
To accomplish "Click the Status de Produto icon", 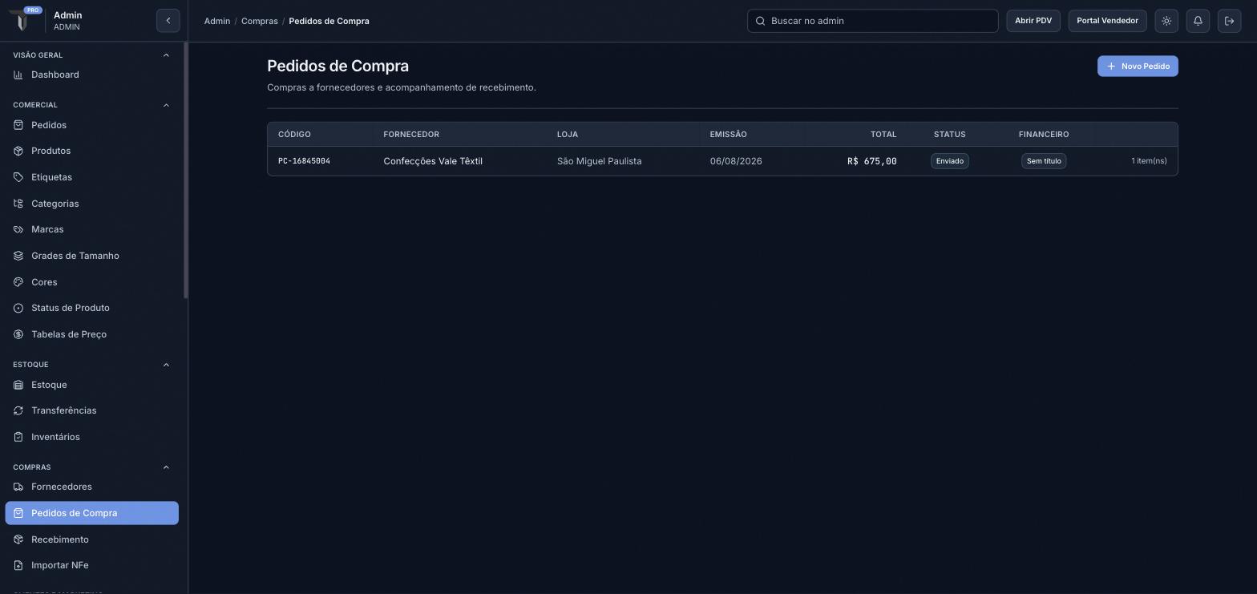I will point(18,308).
